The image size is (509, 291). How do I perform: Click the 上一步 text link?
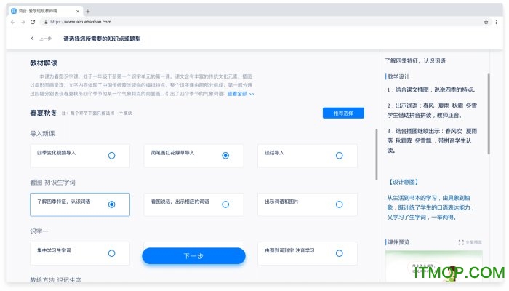point(45,39)
